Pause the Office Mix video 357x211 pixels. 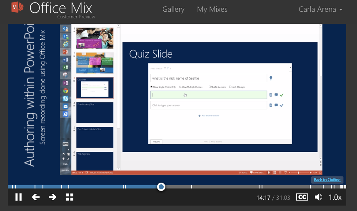pyautogui.click(x=18, y=197)
